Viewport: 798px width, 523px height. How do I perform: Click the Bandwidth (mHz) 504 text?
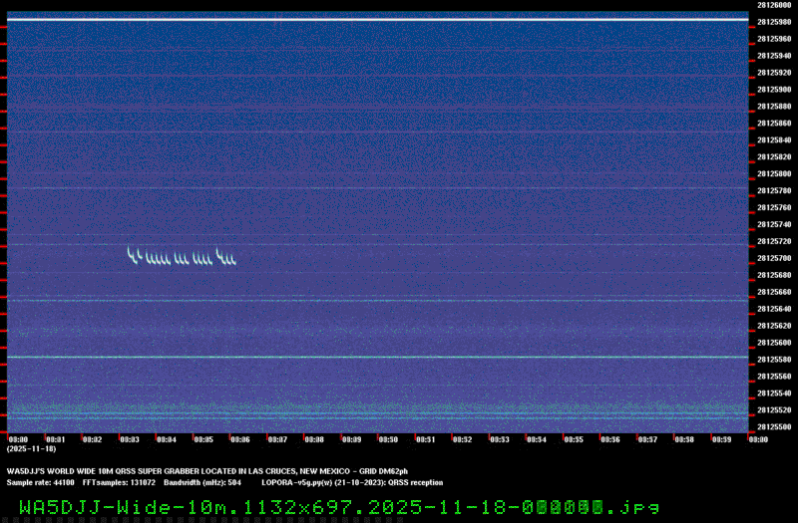point(202,481)
